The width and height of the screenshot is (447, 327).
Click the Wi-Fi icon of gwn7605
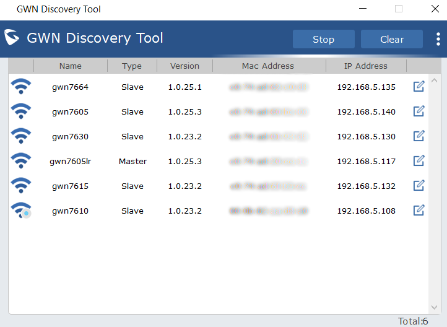[21, 111]
